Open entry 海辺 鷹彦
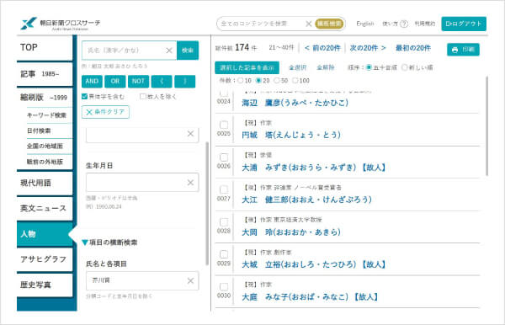 point(295,103)
